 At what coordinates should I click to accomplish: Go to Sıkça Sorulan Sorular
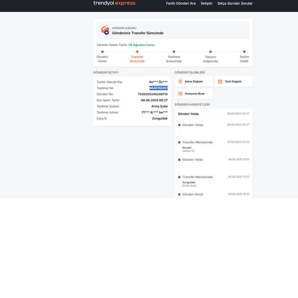tap(235, 3)
